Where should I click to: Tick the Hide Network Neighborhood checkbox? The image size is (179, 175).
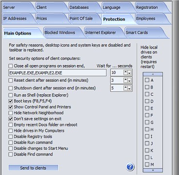11,113
